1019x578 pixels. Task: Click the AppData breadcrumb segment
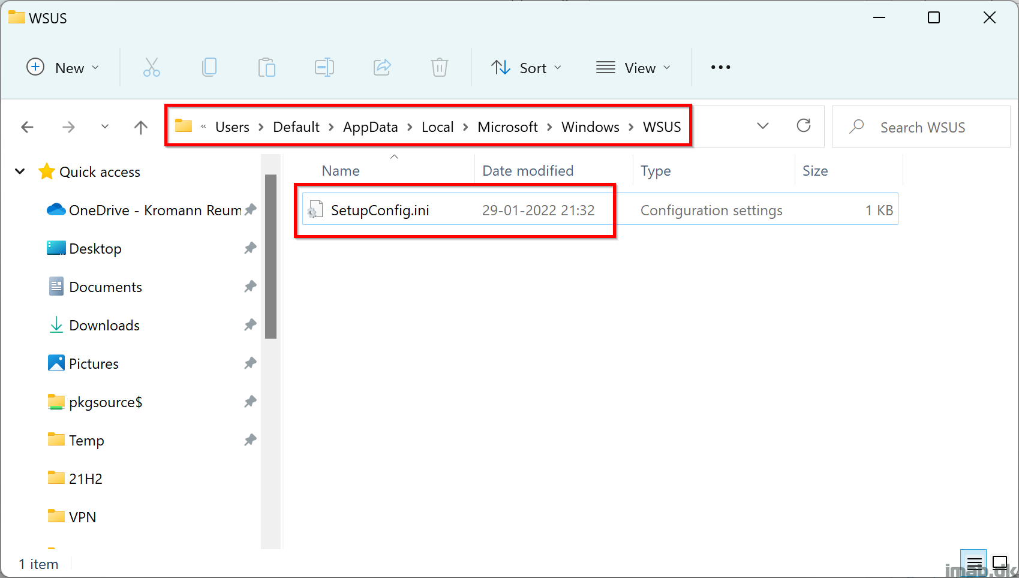[x=370, y=127]
